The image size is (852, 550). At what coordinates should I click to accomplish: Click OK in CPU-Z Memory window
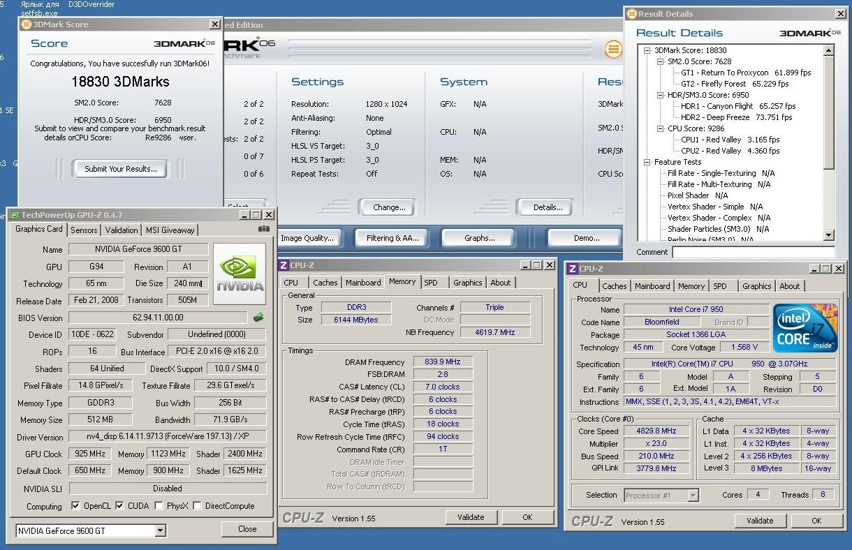pos(527,517)
